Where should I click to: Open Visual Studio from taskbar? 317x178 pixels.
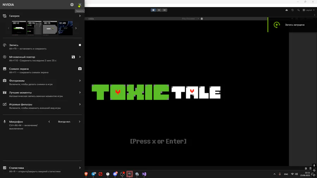(144, 174)
